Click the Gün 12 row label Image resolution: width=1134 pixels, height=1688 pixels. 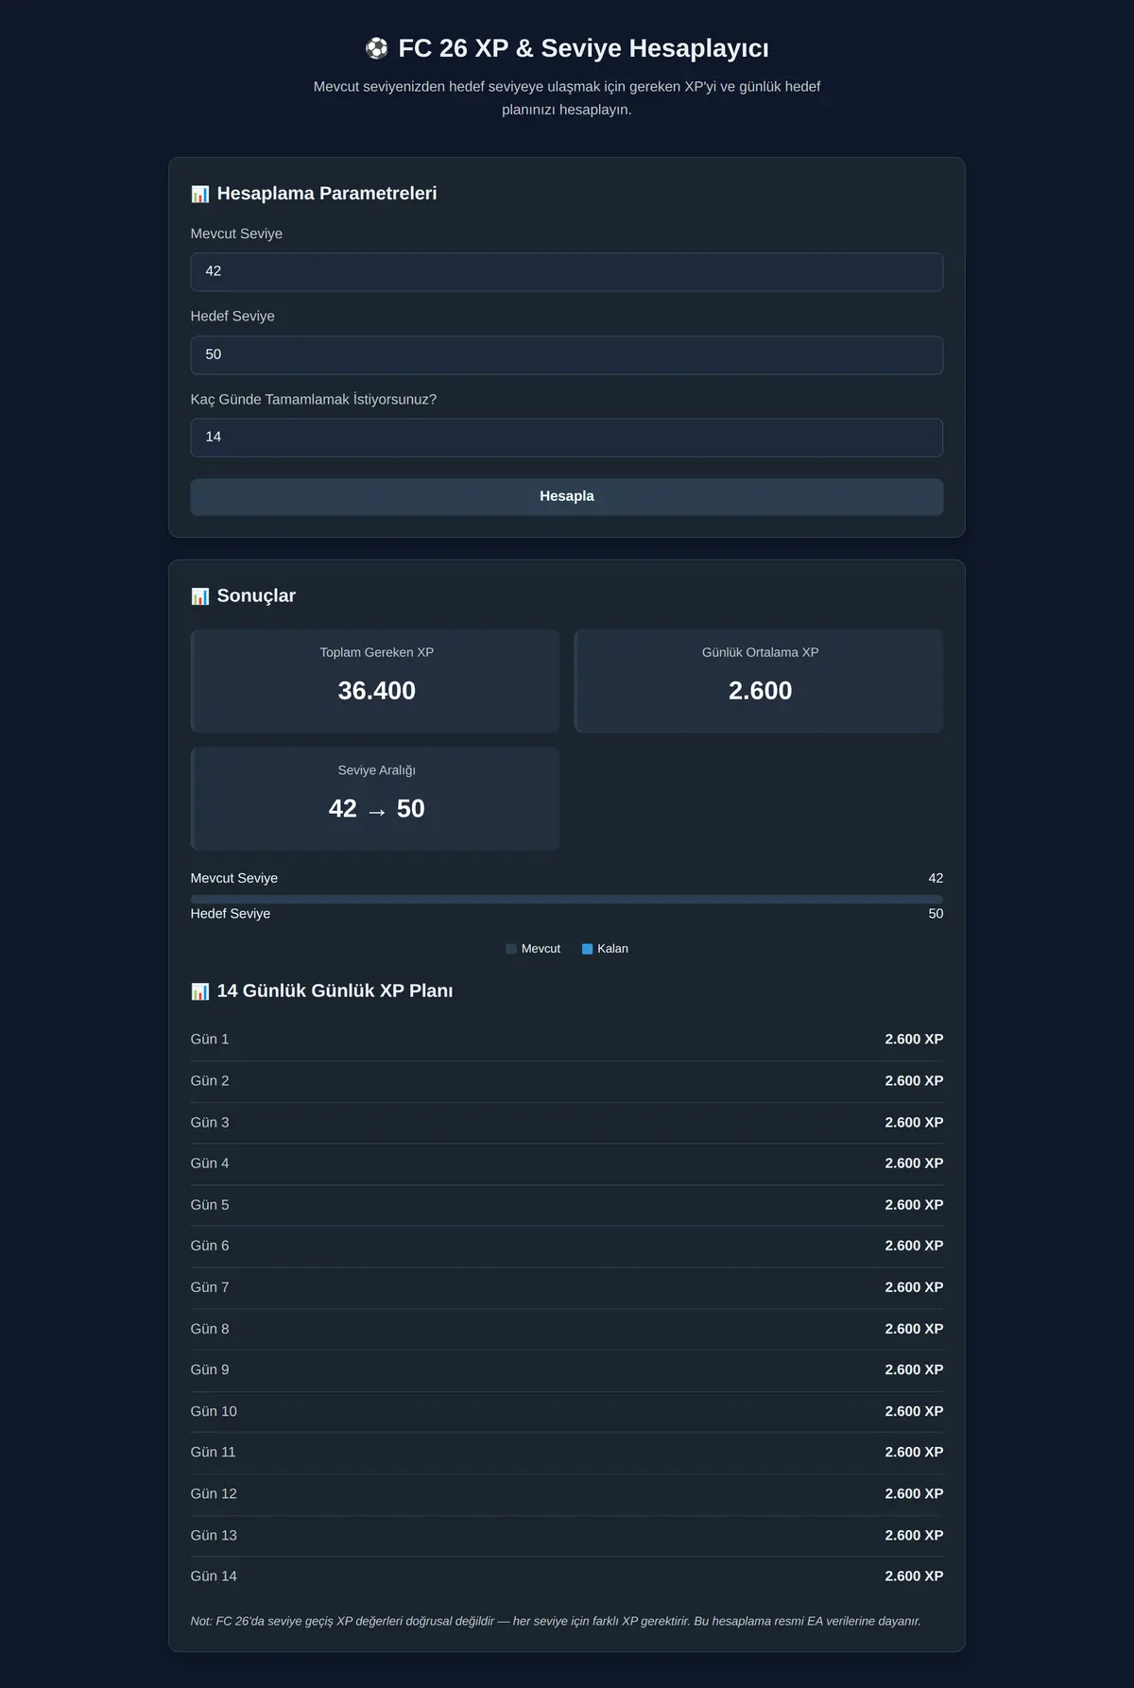coord(214,1493)
